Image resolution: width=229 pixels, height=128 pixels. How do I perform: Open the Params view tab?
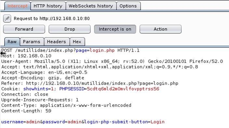tap(32, 42)
